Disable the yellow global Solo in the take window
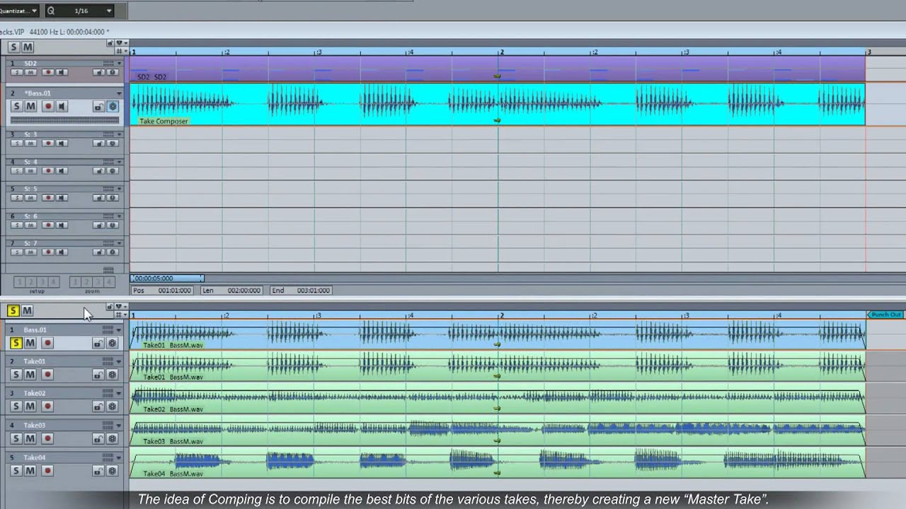Image resolution: width=906 pixels, height=509 pixels. point(13,311)
